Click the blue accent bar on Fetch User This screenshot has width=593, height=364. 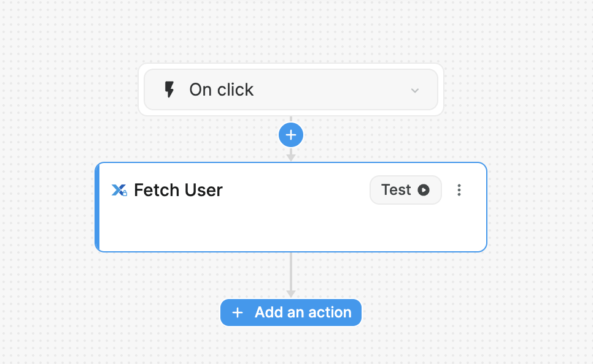[x=98, y=207]
